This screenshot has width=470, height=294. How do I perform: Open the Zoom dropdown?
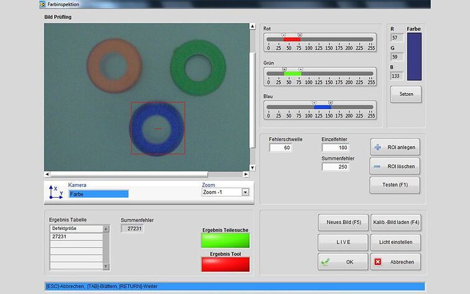click(x=245, y=193)
